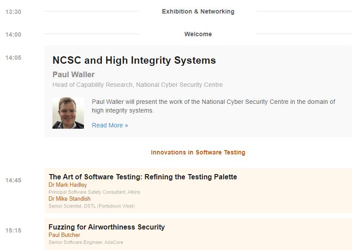
Task: Click the Principal Software Safety Consultant, Atkins text
Action: pos(94,192)
